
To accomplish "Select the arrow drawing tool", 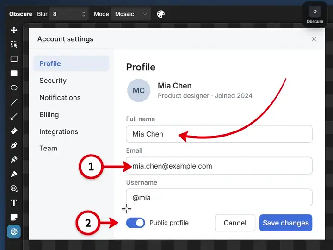I will [x=14, y=117].
